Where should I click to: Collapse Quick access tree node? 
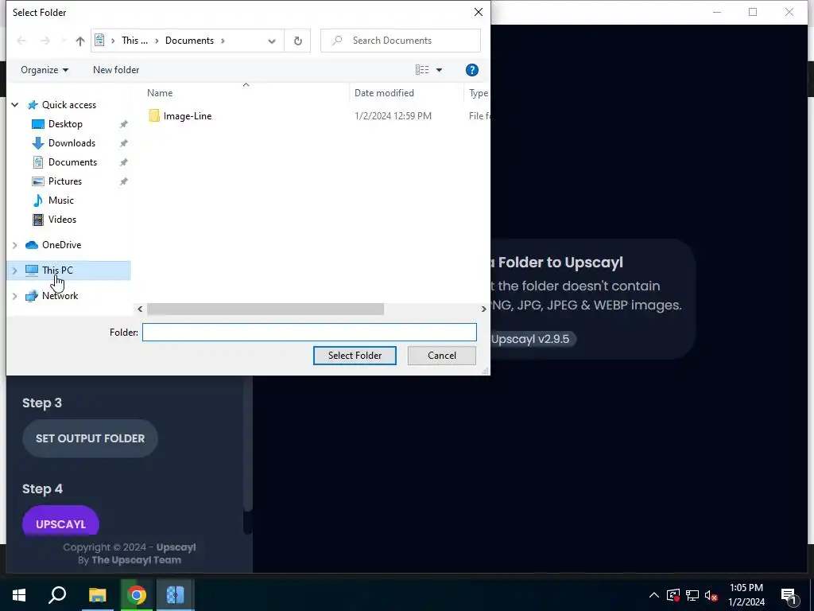click(15, 105)
